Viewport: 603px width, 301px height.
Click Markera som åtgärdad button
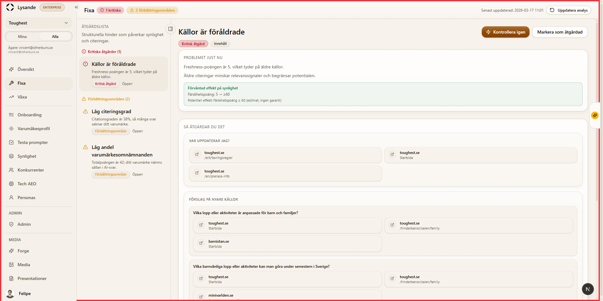point(560,32)
